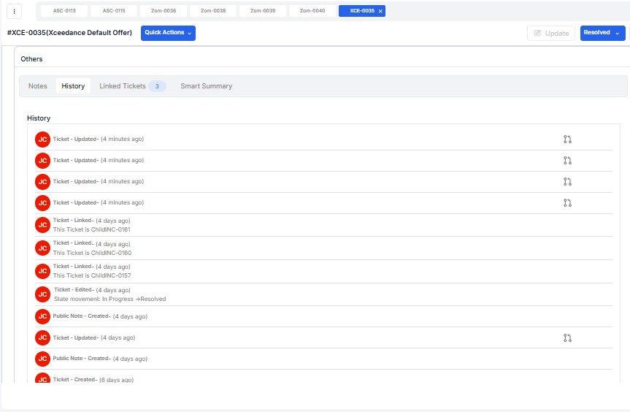
Task: Close the XCE-0035 tab with its X
Action: click(380, 11)
